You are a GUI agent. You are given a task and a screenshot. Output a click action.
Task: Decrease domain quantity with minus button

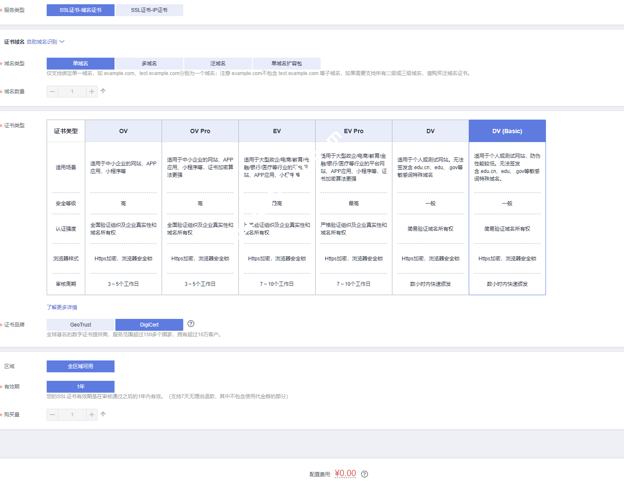[53, 92]
